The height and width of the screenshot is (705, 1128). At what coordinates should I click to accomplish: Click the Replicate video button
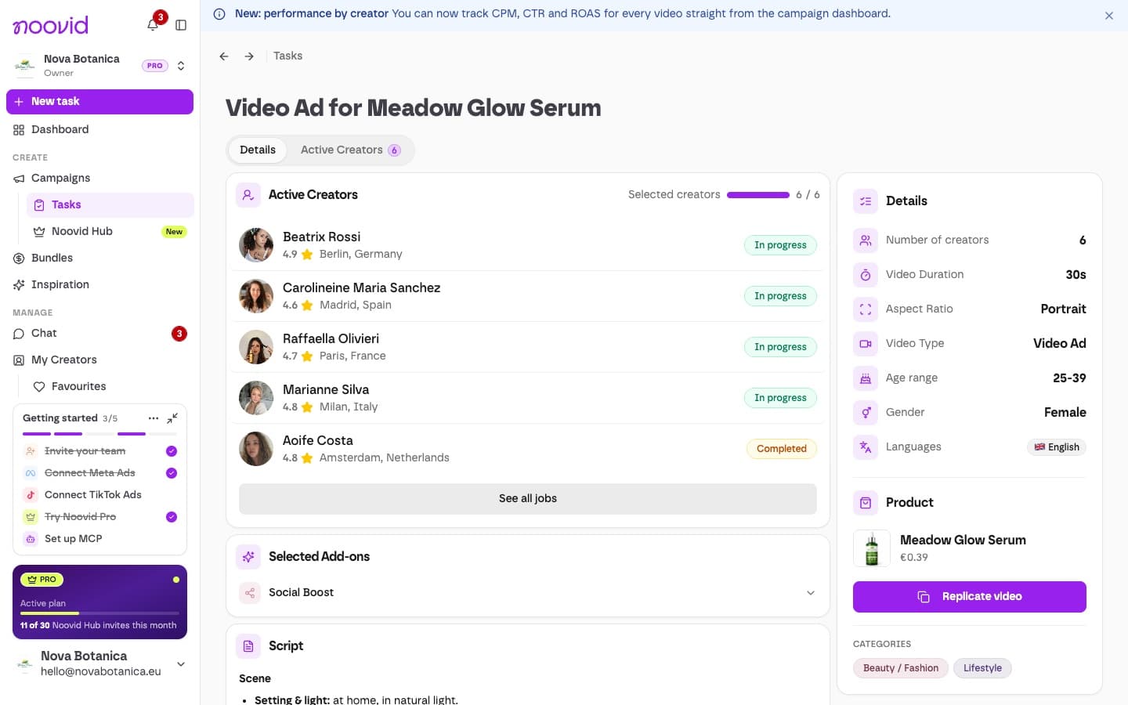click(970, 597)
